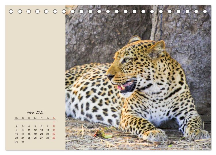Viewport: 216px width, 155px height.
Task: Select the Mi weekday header
Action: (29, 118)
